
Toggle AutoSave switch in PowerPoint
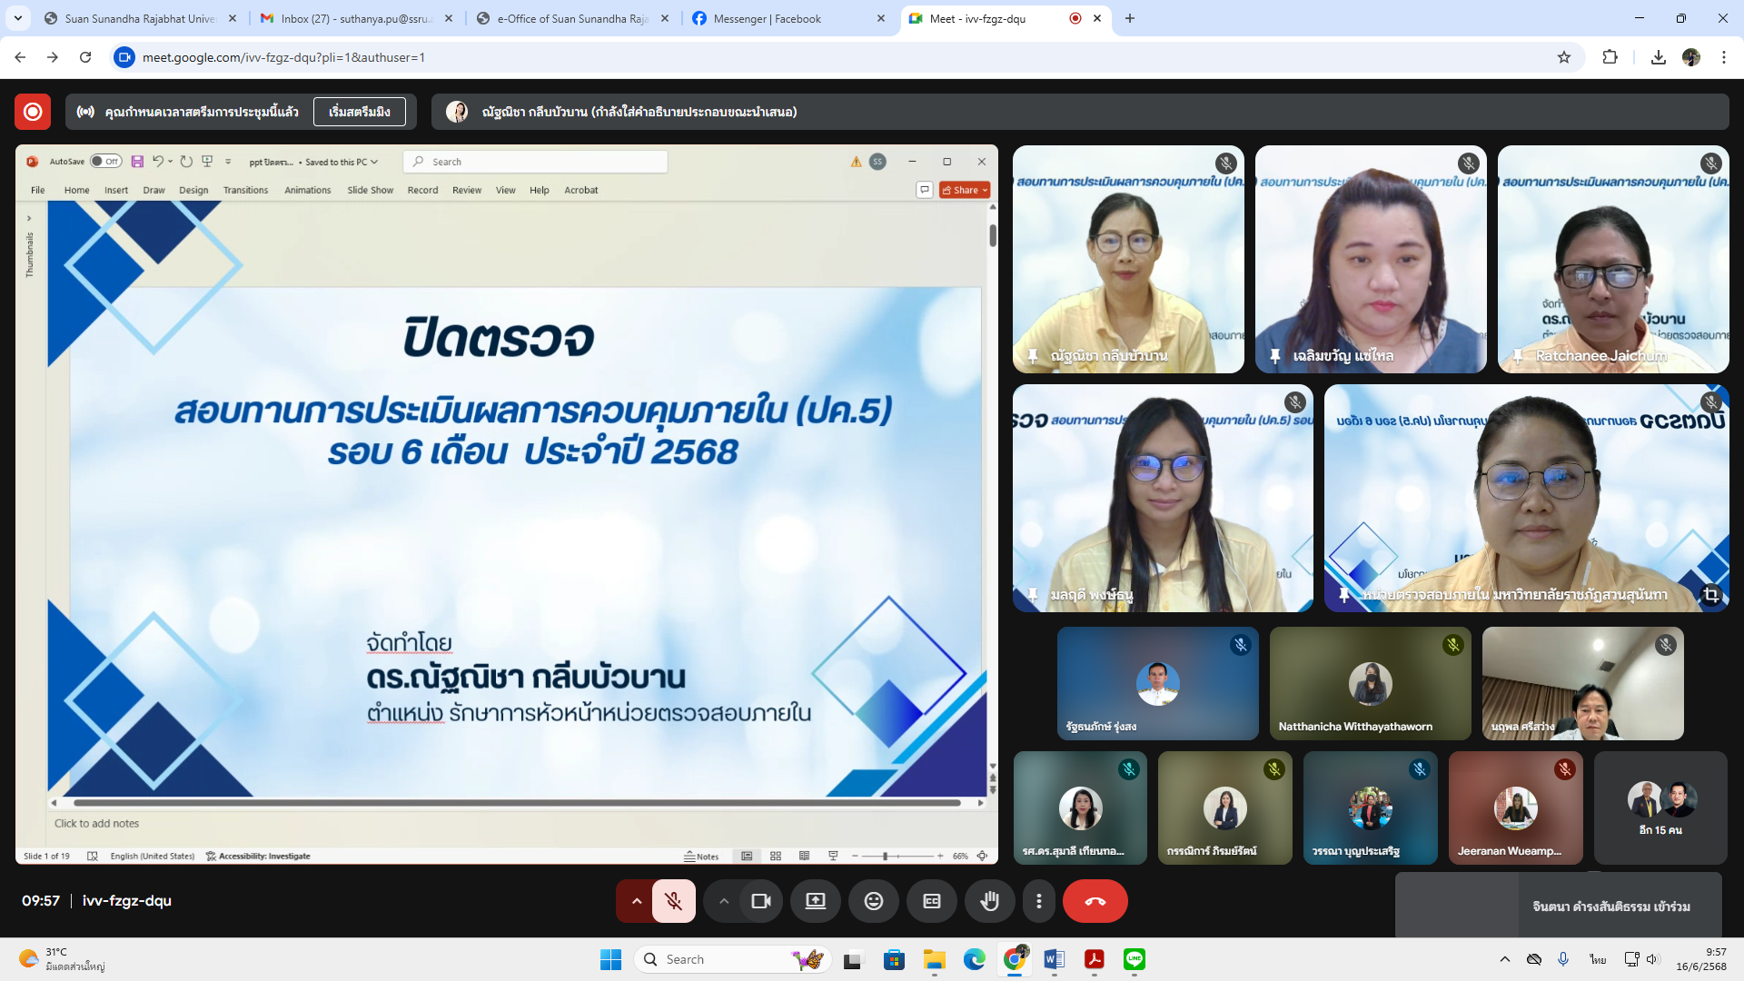click(x=105, y=162)
